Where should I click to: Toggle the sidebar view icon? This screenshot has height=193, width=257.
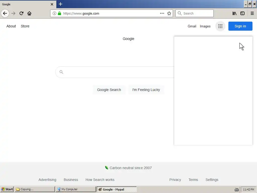click(242, 13)
